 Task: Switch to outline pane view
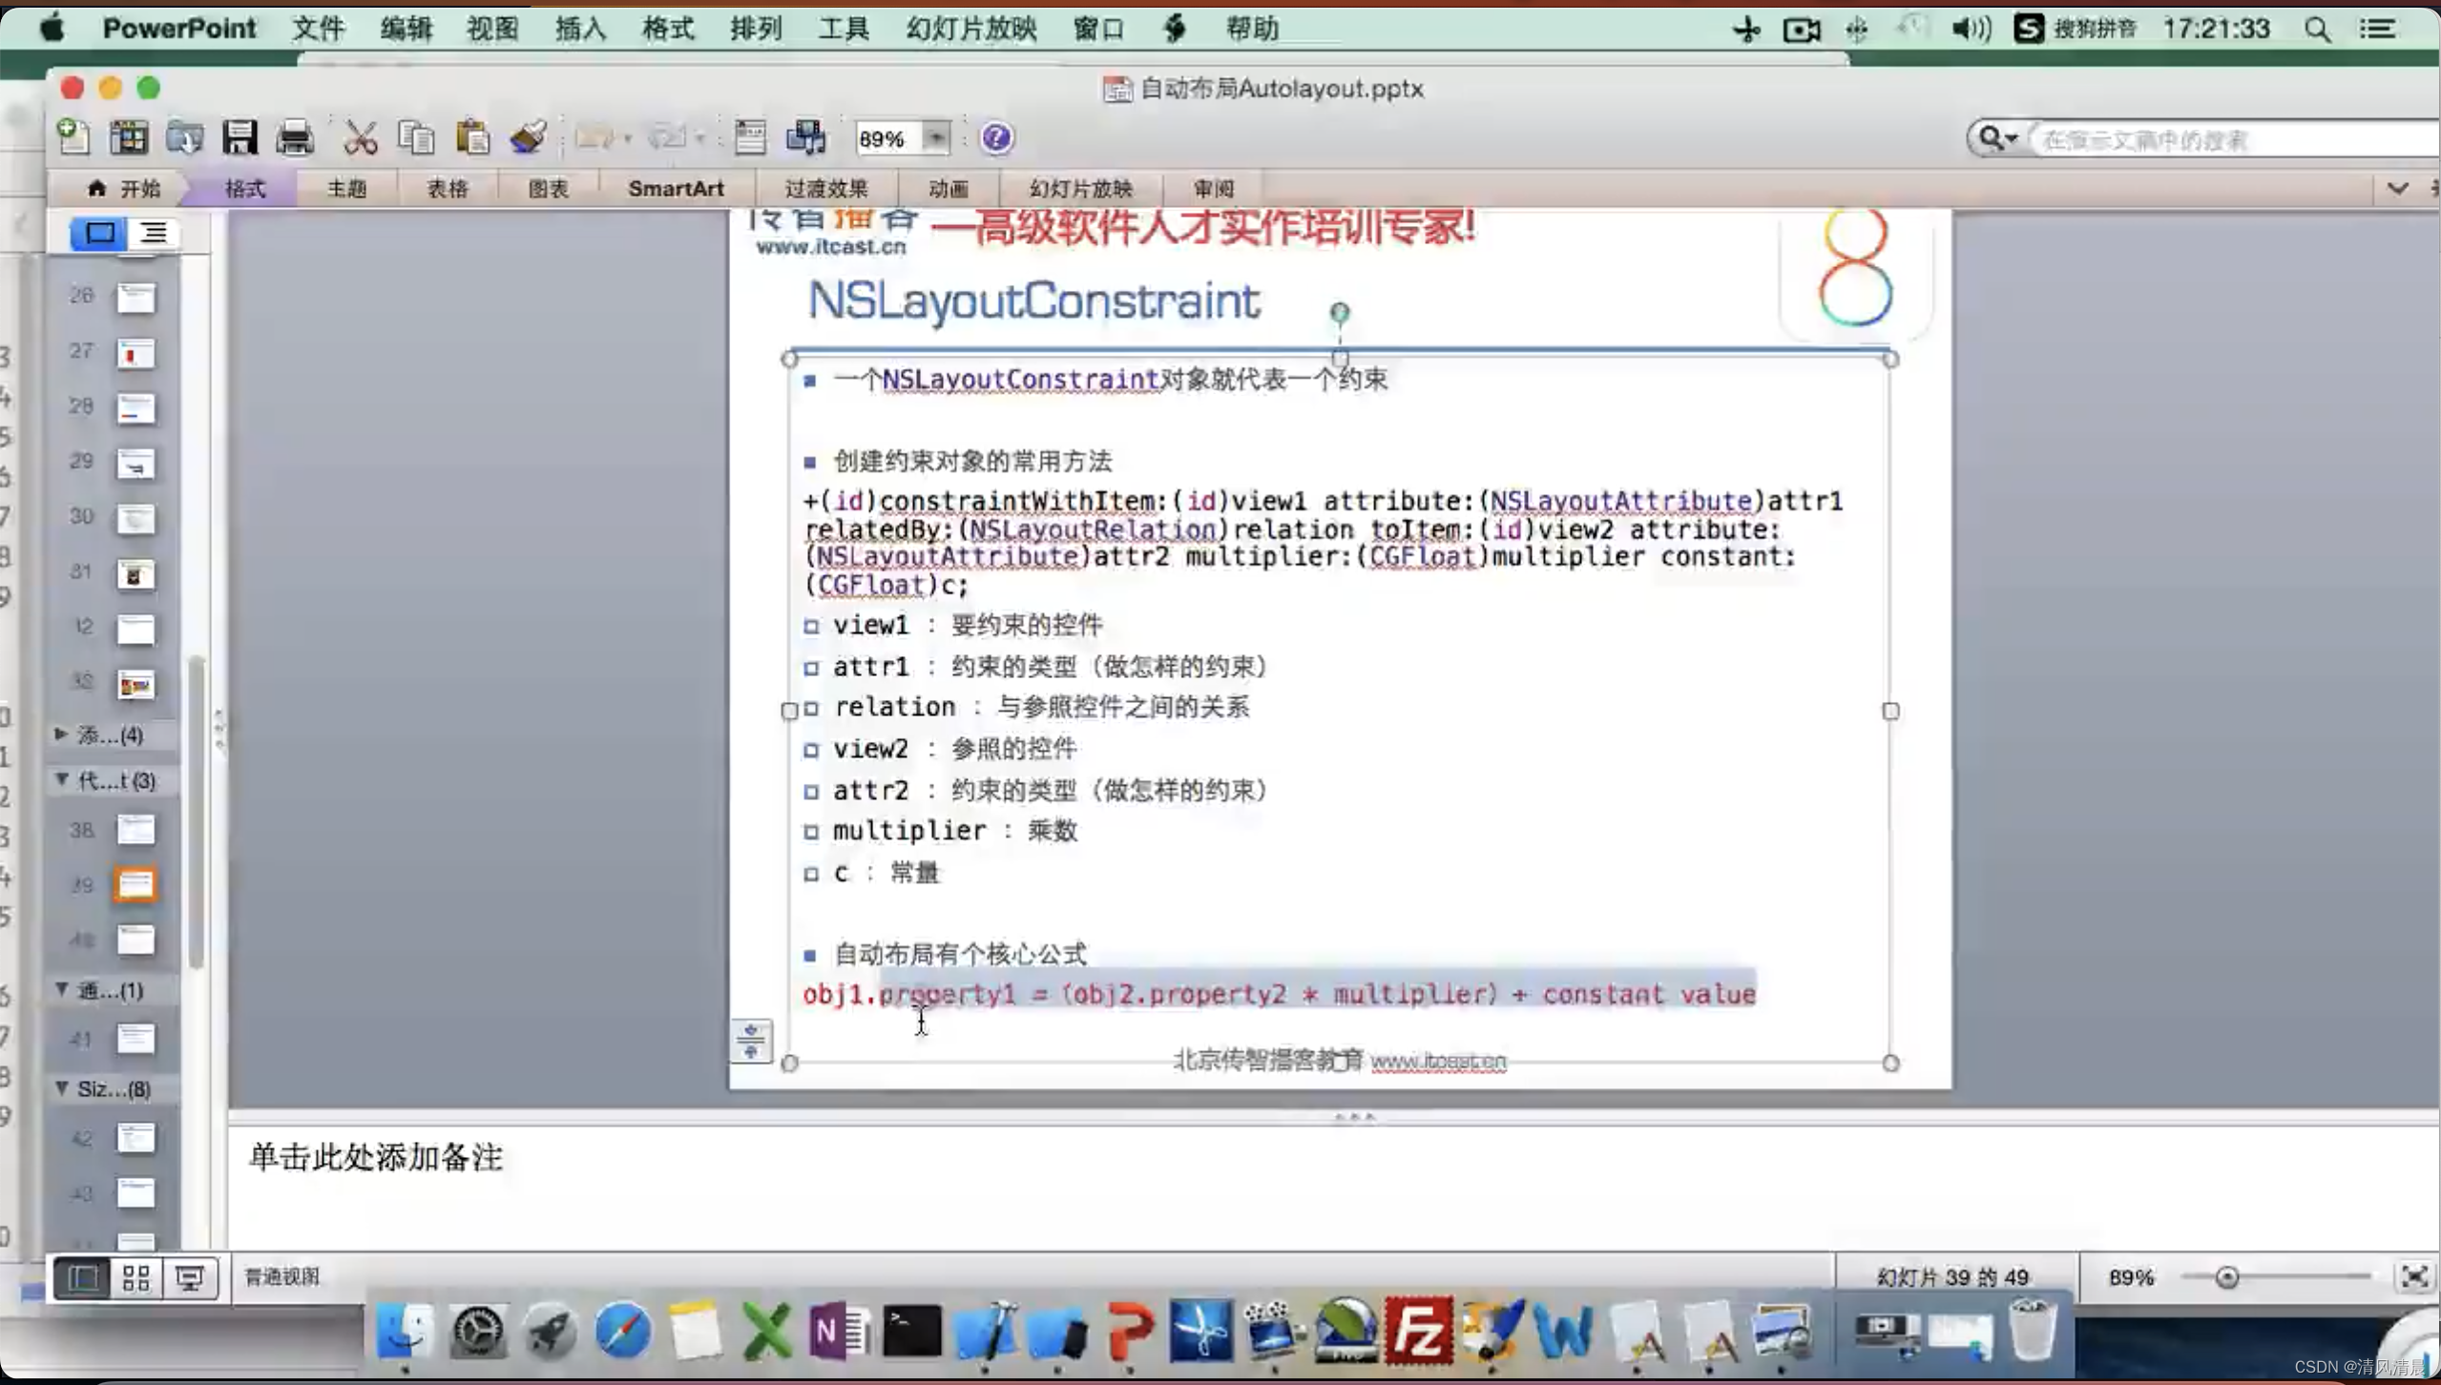click(x=154, y=233)
